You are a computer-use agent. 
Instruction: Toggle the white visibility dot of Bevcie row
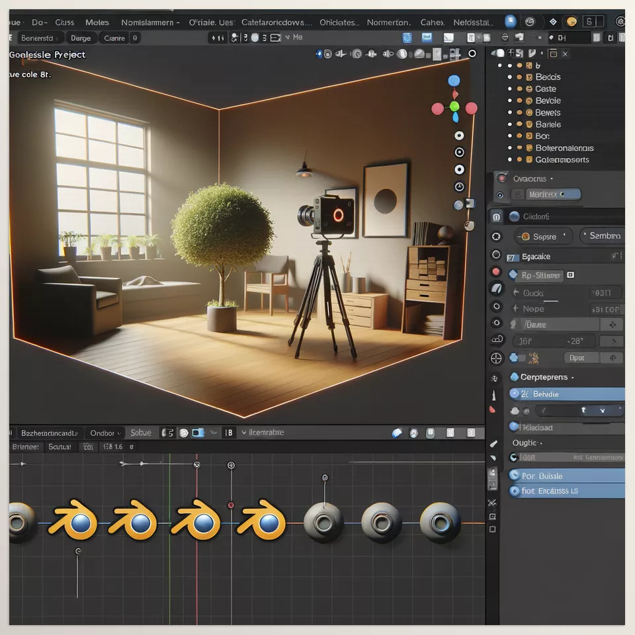click(510, 101)
